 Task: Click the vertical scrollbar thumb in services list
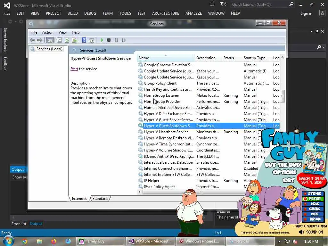click(x=282, y=96)
